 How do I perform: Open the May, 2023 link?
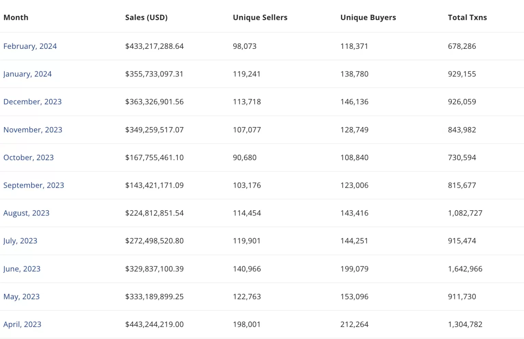pyautogui.click(x=21, y=297)
